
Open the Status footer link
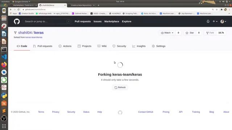click(x=86, y=112)
